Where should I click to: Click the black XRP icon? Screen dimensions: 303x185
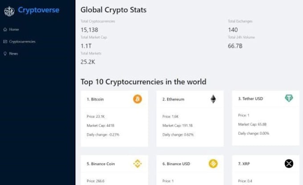coord(289,164)
